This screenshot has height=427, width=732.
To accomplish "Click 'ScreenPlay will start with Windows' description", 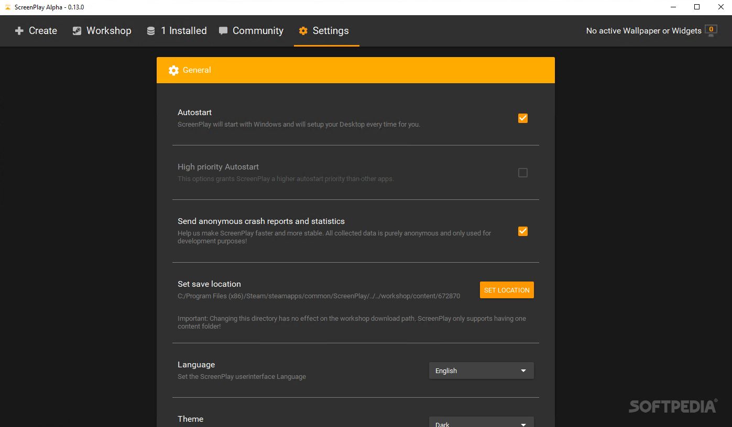I will point(299,125).
